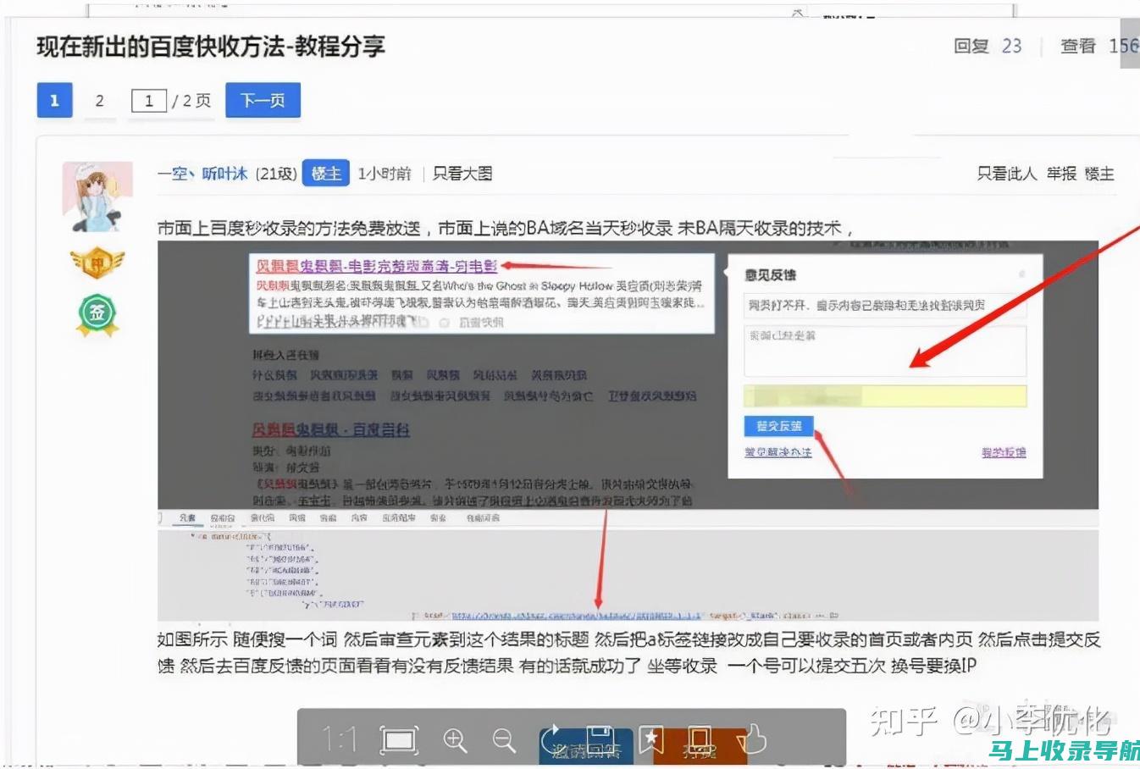The width and height of the screenshot is (1140, 769).
Task: Click the save disk icon in viewer toolbar
Action: pyautogui.click(x=600, y=739)
